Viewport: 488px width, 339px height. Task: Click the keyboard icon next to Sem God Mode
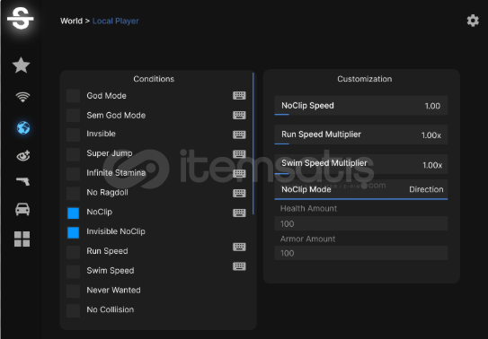pyautogui.click(x=239, y=115)
